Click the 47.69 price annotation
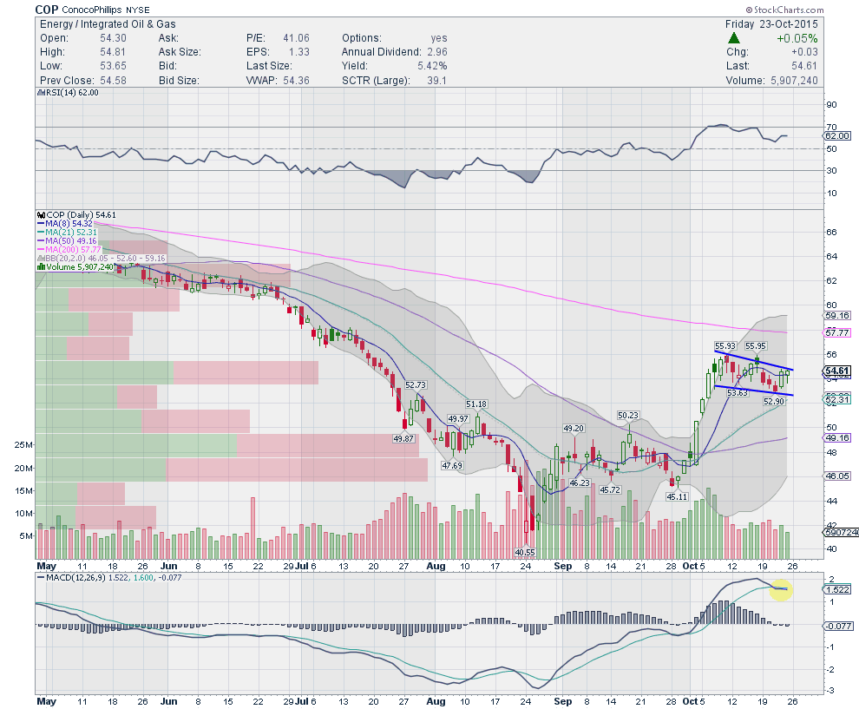 (452, 465)
